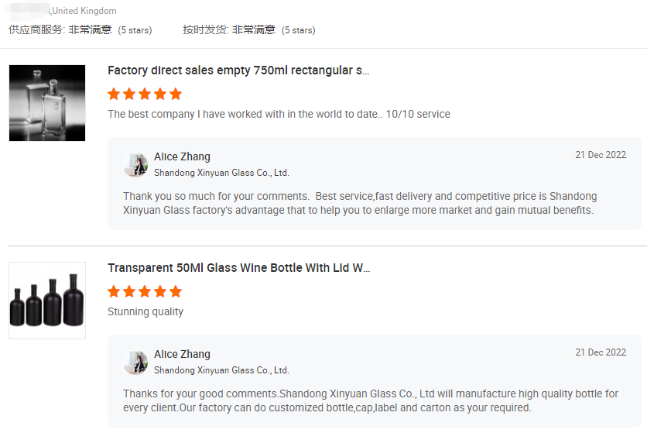Viewport: 647px width, 433px height.
Task: Open the "Transparent 50Ml Glass Wine Bottle" product link
Action: pyautogui.click(x=238, y=268)
